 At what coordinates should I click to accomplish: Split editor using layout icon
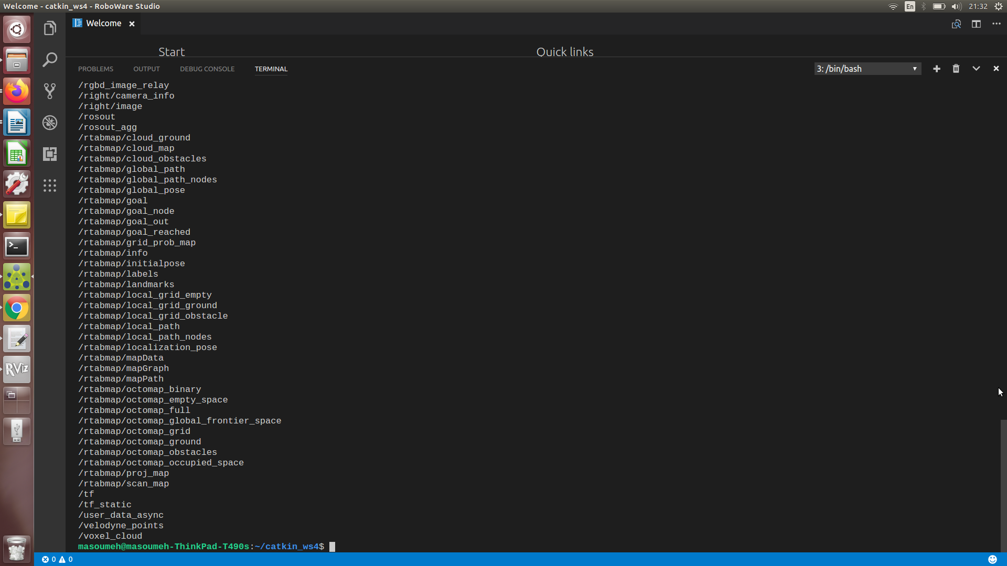976,24
